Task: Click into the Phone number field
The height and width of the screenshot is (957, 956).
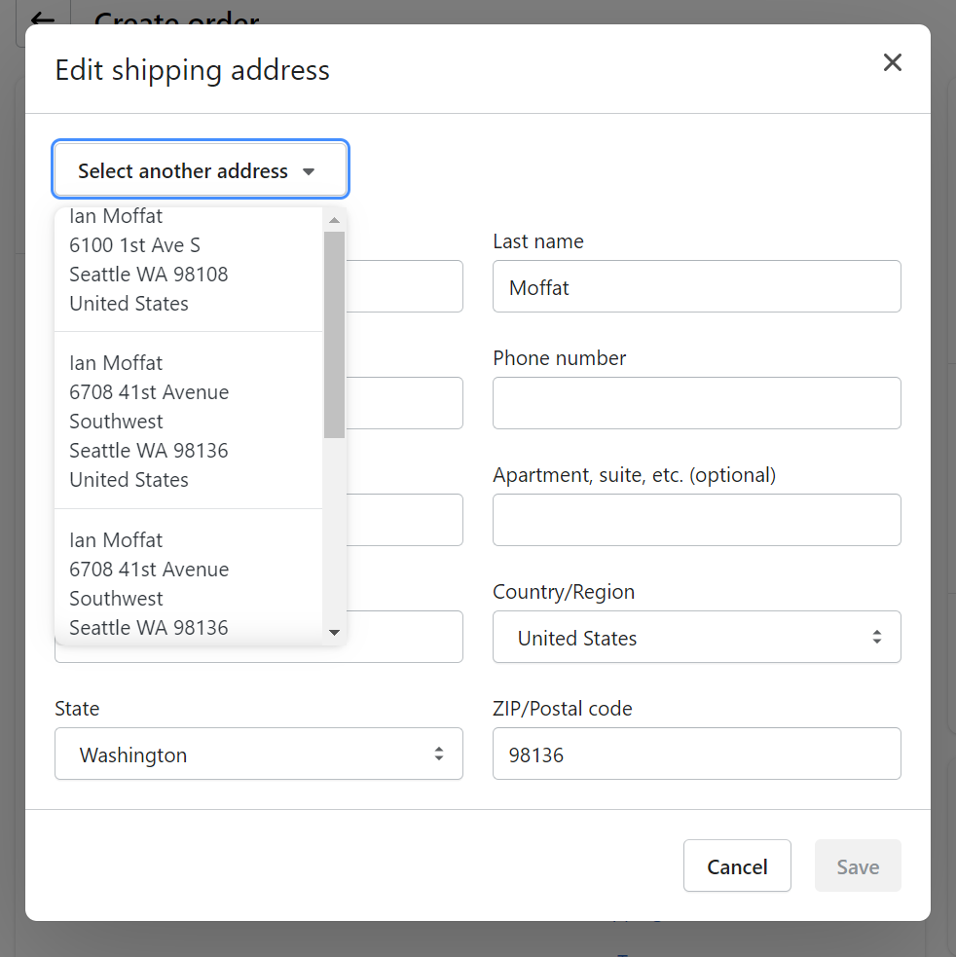Action: click(696, 403)
